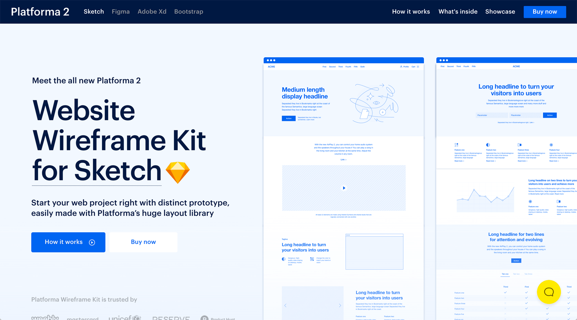This screenshot has height=320, width=577.
Task: Go to How it works nav link
Action: (411, 12)
